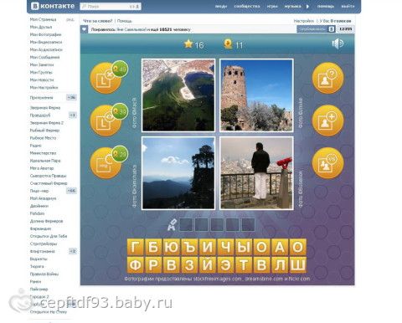Click the star score icon
The image size is (402, 323).
click(x=188, y=44)
